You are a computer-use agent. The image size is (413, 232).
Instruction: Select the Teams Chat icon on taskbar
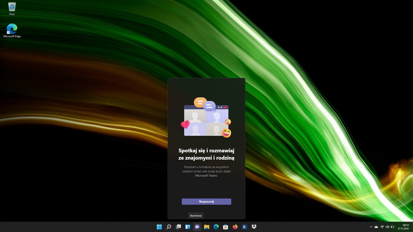click(197, 227)
